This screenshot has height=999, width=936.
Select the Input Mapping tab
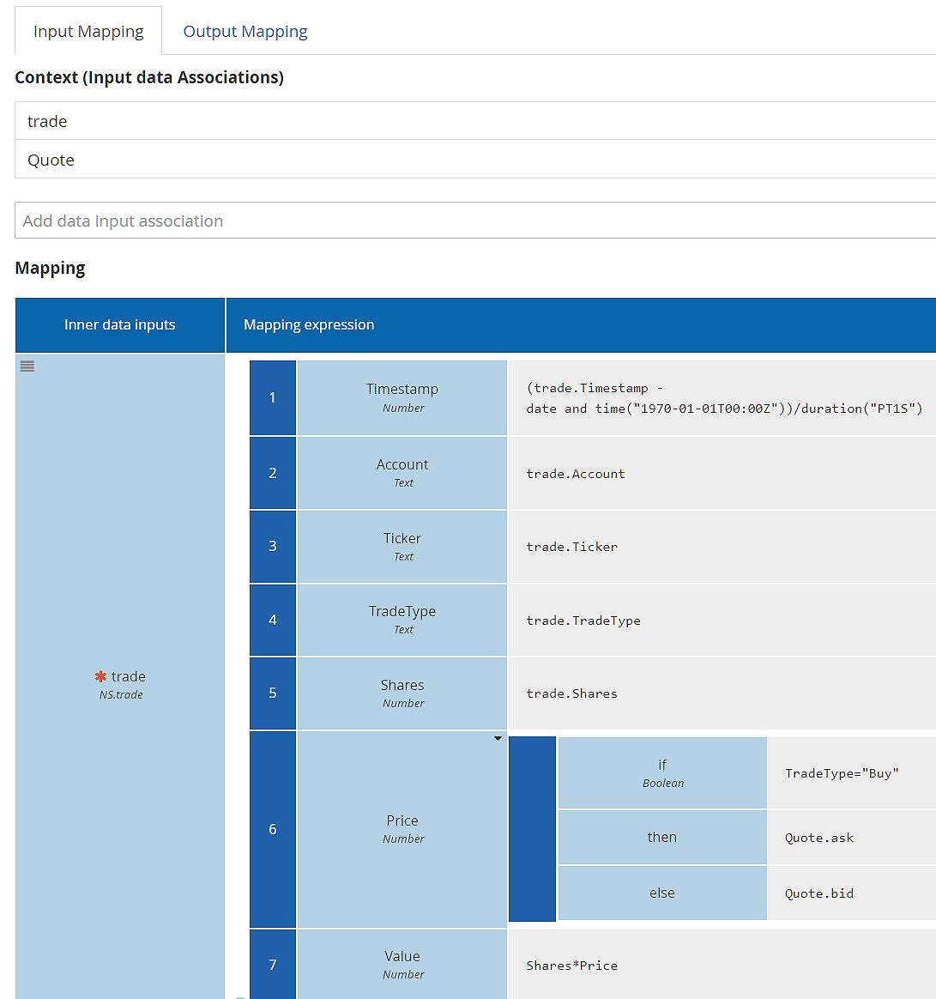pos(88,32)
